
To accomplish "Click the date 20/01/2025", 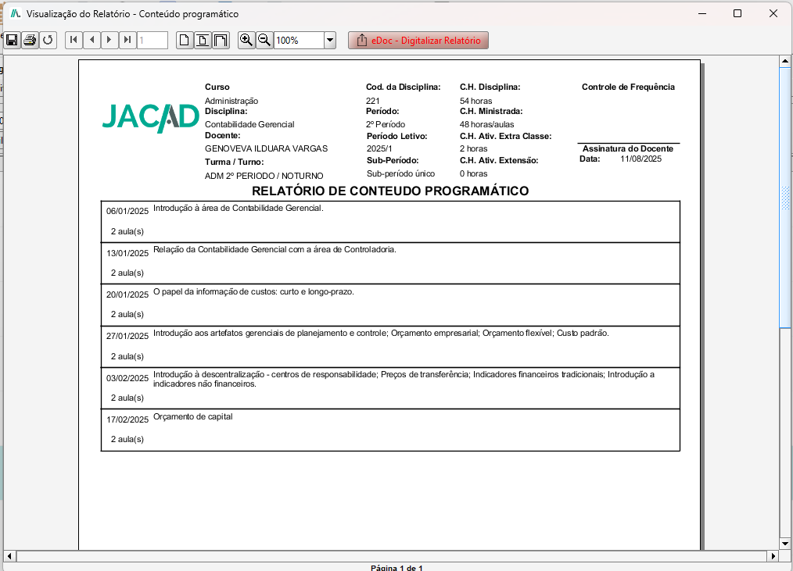I will tap(127, 294).
